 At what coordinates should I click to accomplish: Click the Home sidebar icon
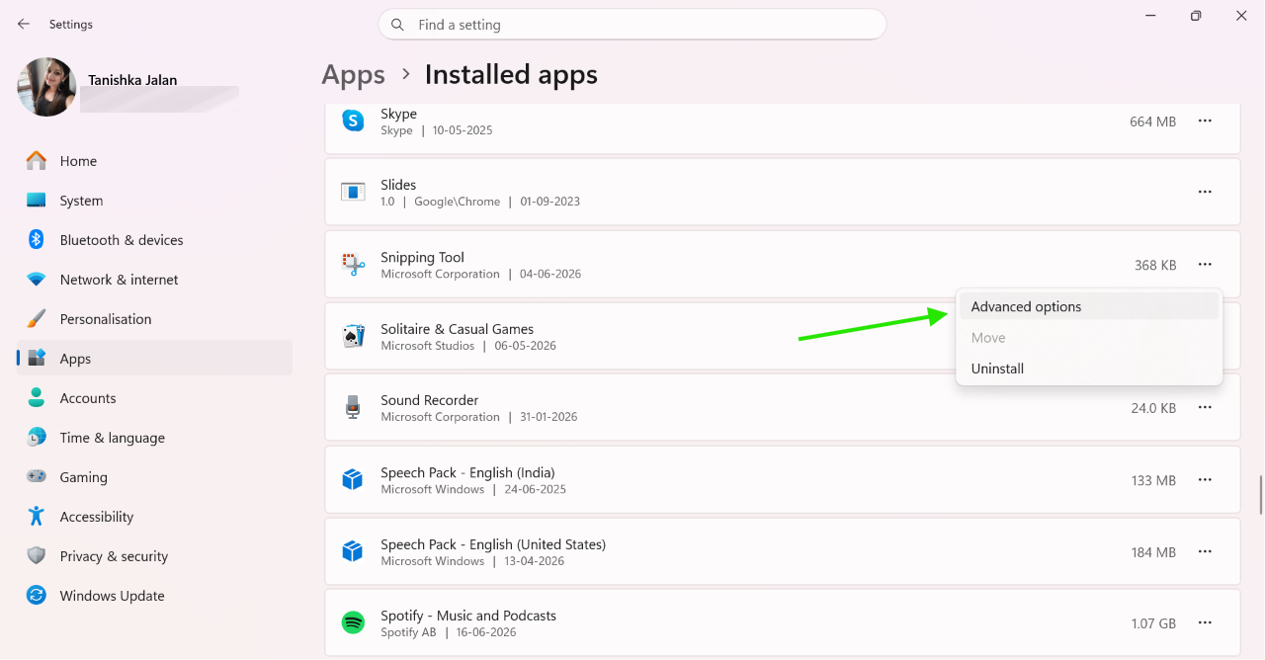tap(37, 160)
